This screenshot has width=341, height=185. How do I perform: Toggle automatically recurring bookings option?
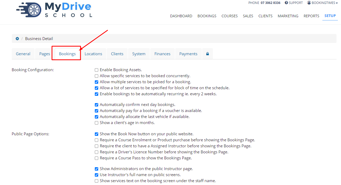pyautogui.click(x=97, y=94)
